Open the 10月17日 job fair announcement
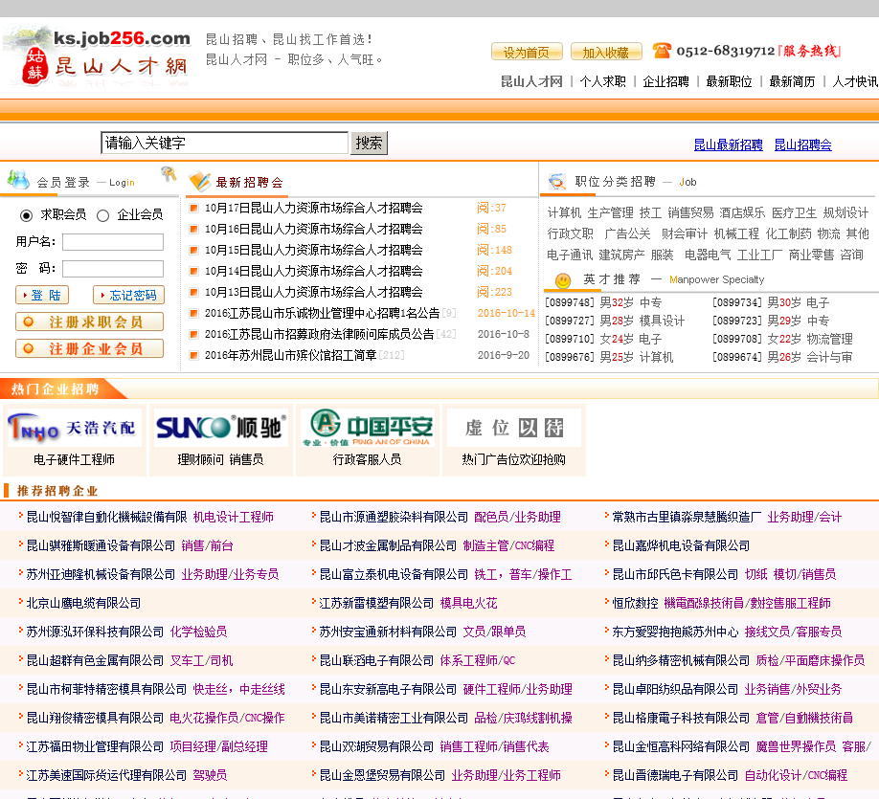The image size is (879, 799). 314,208
